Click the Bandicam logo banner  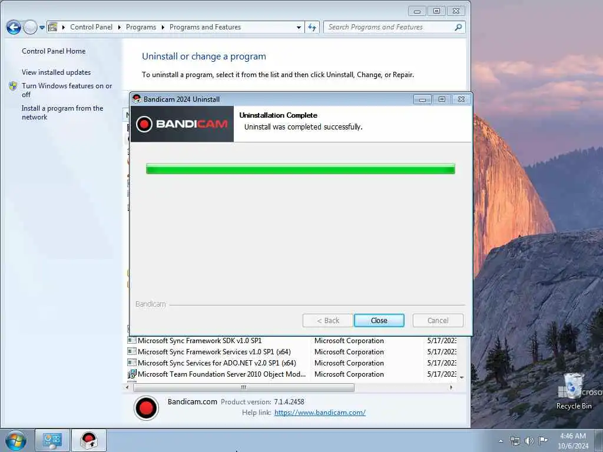pyautogui.click(x=183, y=124)
